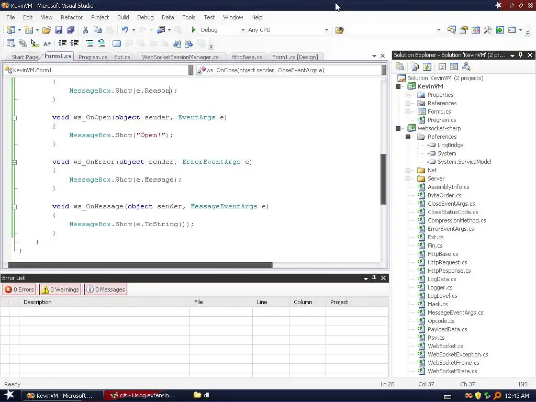Screen dimensions: 536x402
Task: Click the code editor horizontal scrollbar thumb
Action: coord(140,265)
